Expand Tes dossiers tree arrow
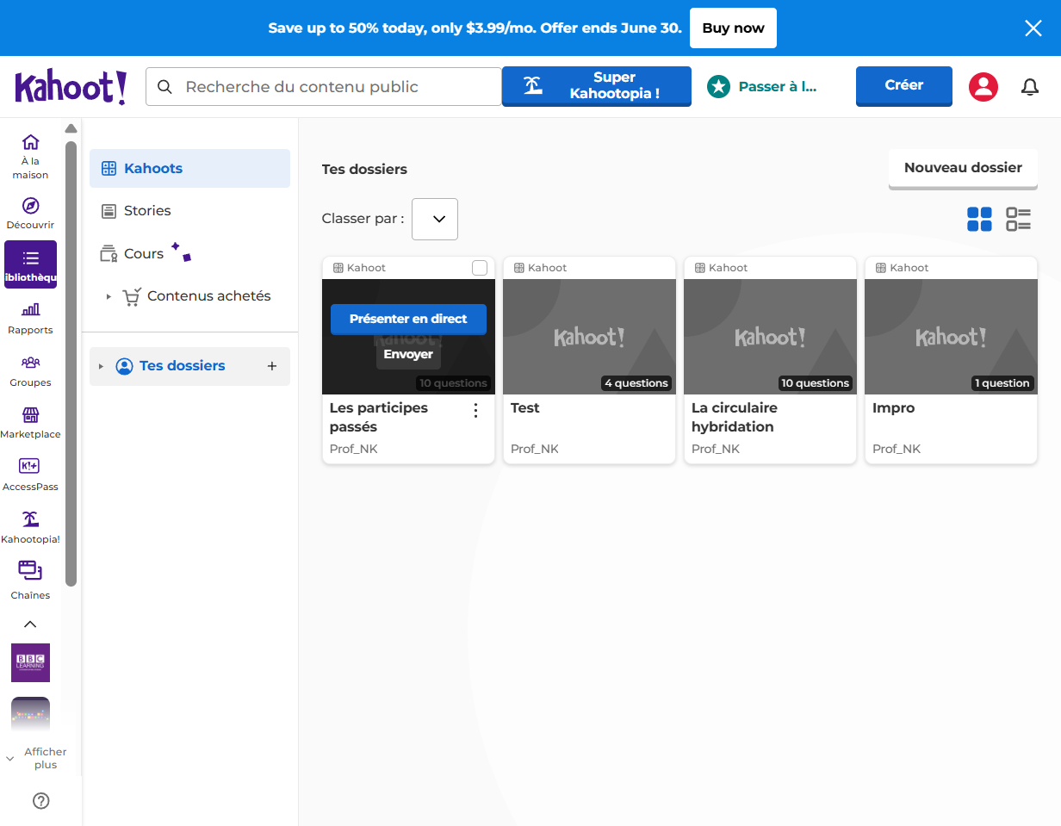 pos(101,366)
